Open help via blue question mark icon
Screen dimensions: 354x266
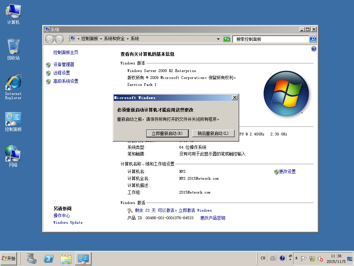point(314,49)
